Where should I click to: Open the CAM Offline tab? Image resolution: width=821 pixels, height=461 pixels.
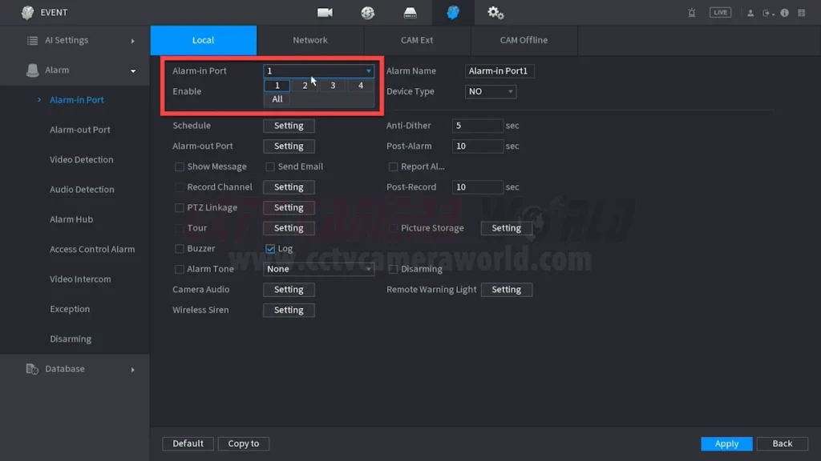coord(524,40)
